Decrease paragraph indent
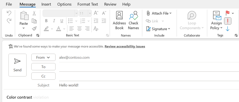Viewport: 239px width, 102px height. pos(96,21)
